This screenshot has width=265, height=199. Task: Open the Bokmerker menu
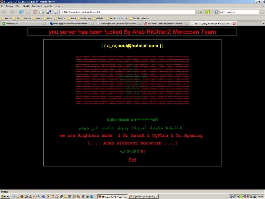click(36, 6)
